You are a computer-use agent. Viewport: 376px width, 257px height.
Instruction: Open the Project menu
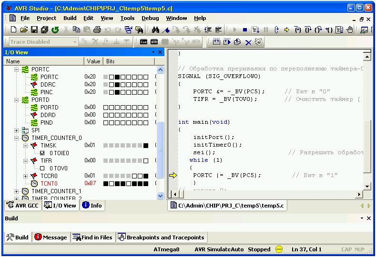click(x=46, y=18)
